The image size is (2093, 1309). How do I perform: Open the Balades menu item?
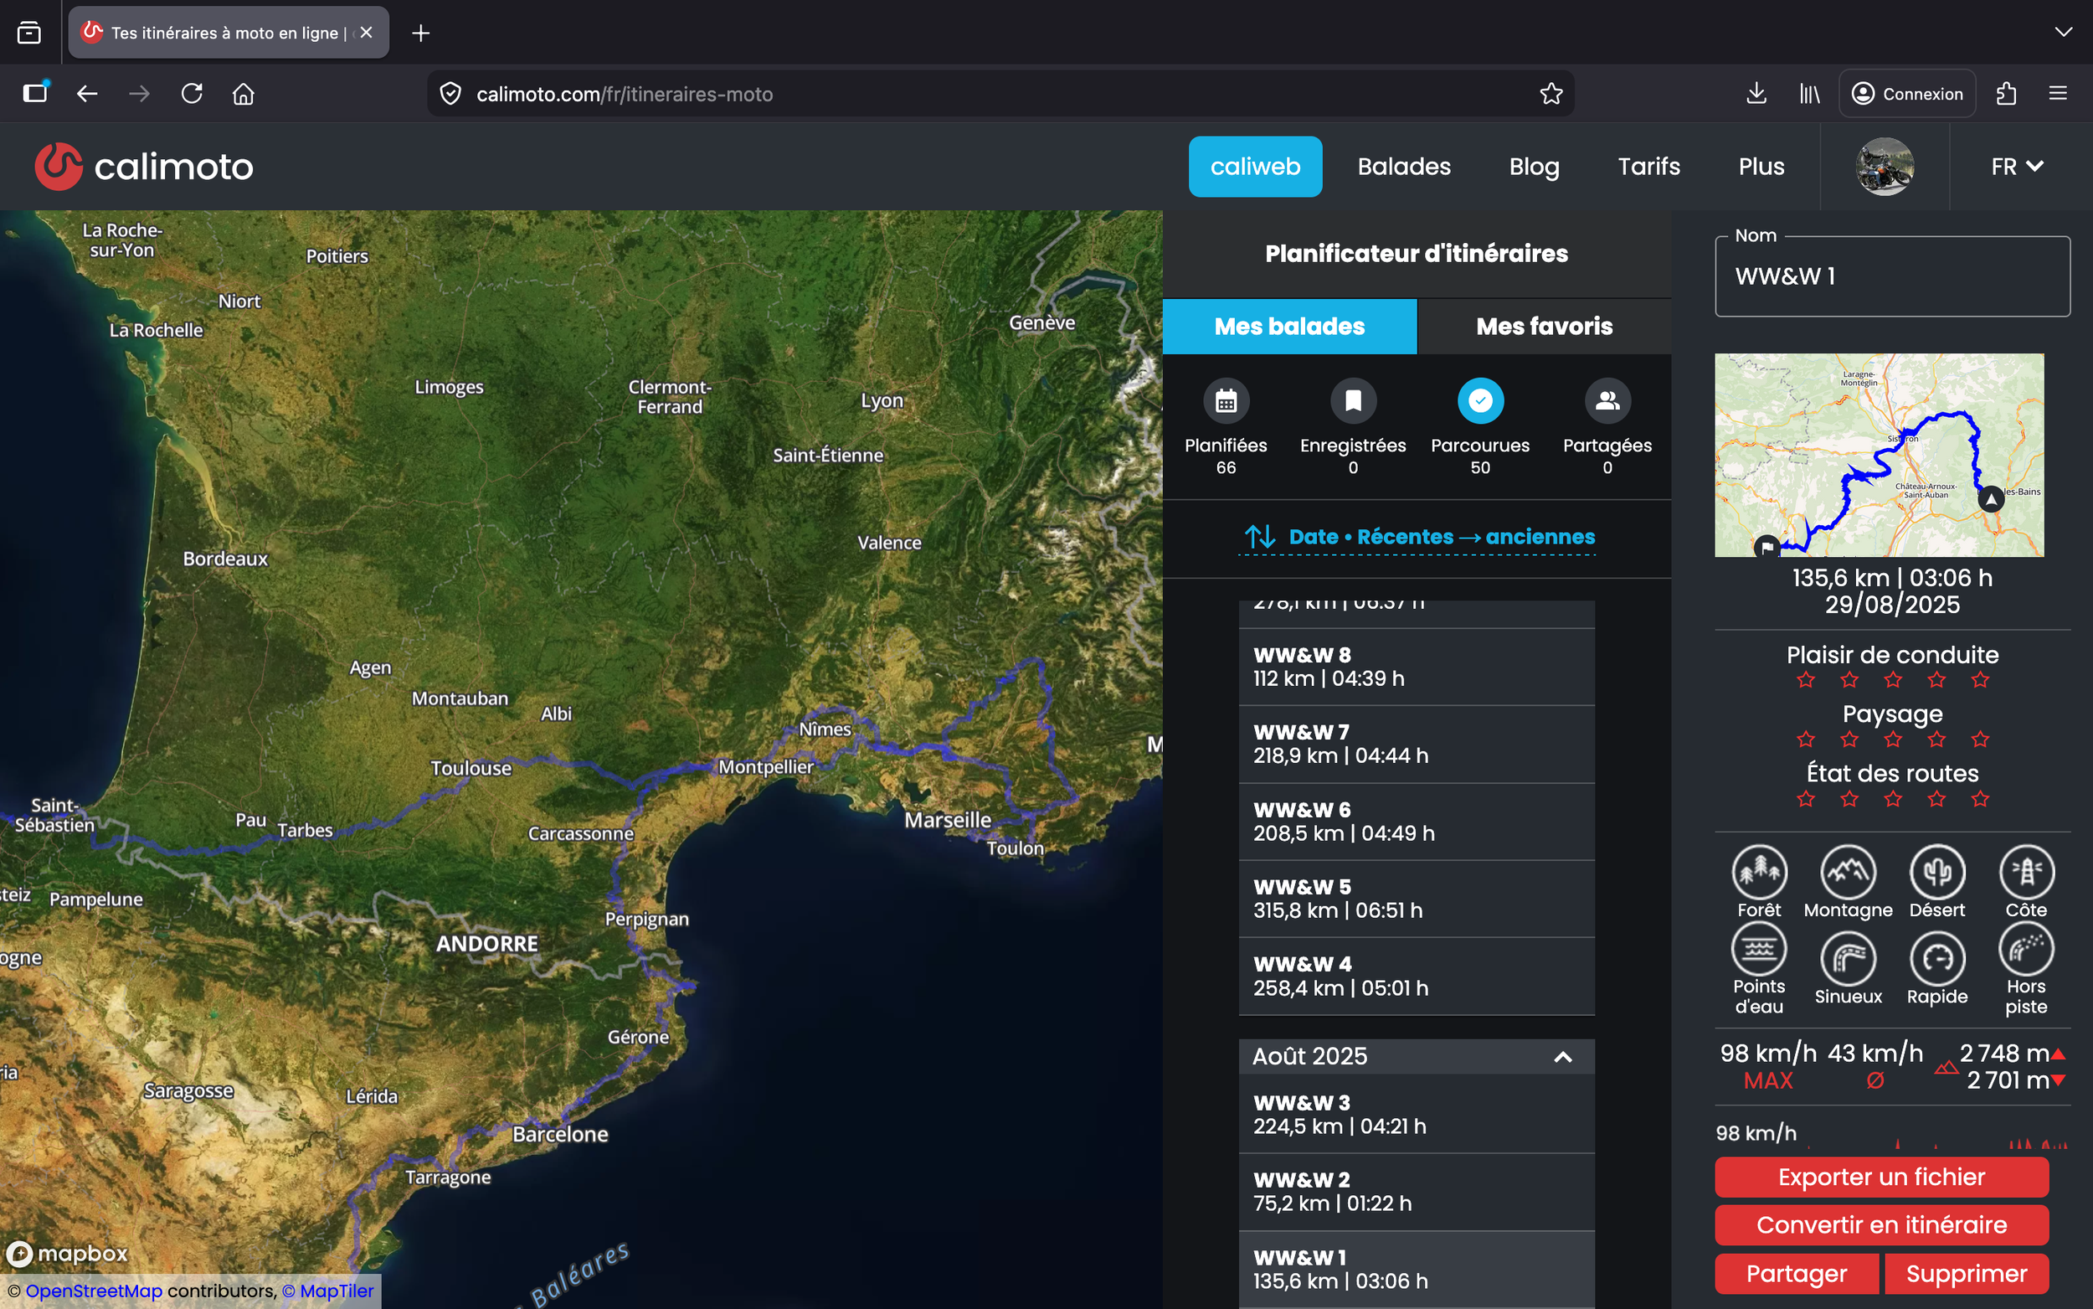[x=1403, y=166]
